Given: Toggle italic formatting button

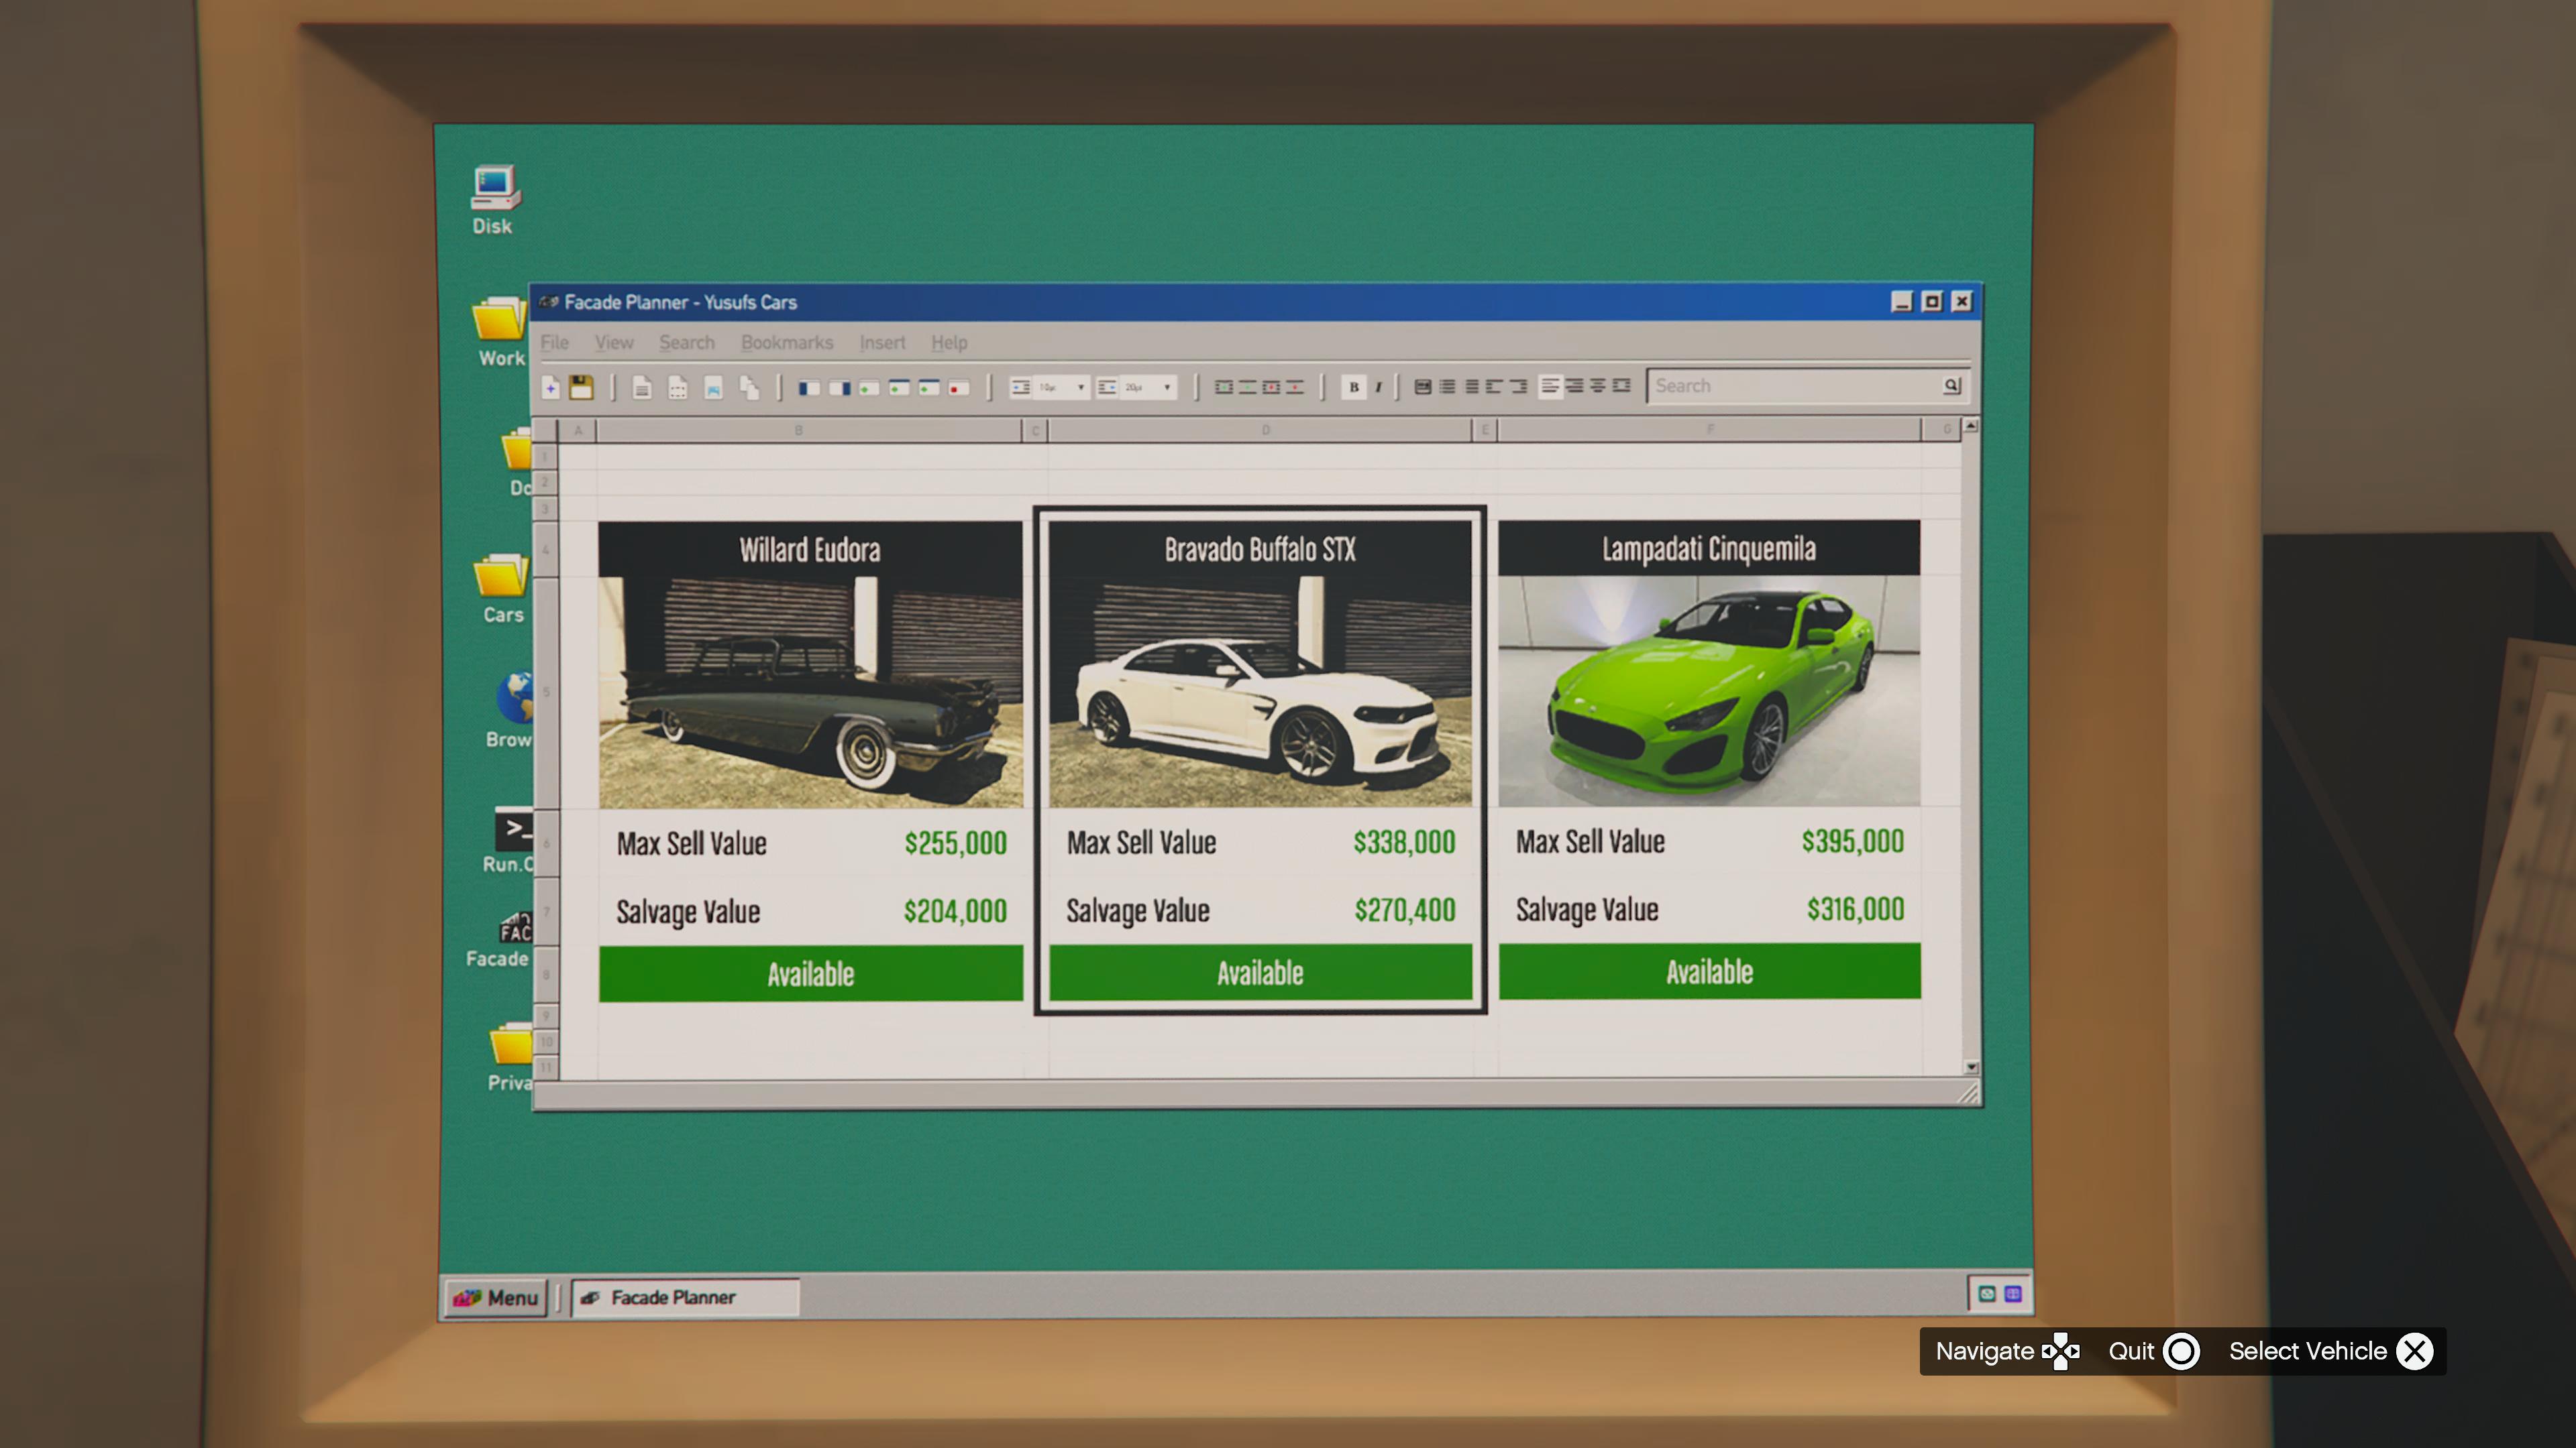Looking at the screenshot, I should pyautogui.click(x=1378, y=387).
